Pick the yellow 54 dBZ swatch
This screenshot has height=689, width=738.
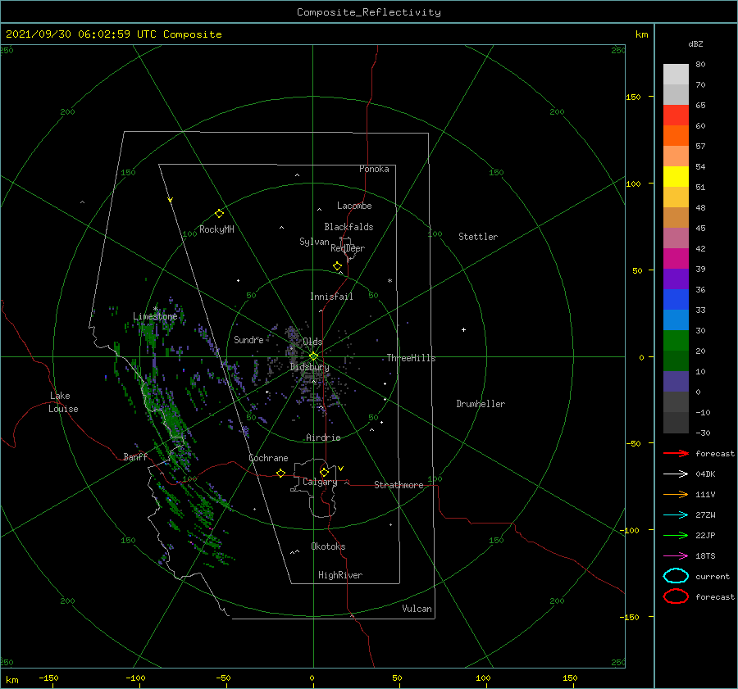(x=676, y=177)
